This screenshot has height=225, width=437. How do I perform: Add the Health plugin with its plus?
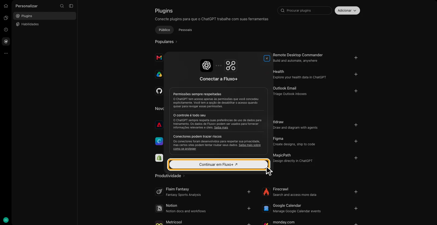[356, 74]
